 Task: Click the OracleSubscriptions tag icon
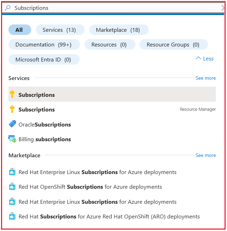[x=12, y=124]
